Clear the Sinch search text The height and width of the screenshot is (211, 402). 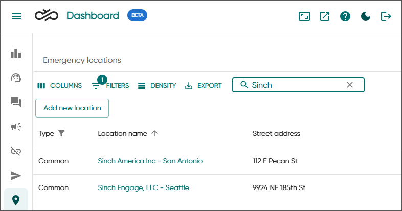click(x=350, y=85)
